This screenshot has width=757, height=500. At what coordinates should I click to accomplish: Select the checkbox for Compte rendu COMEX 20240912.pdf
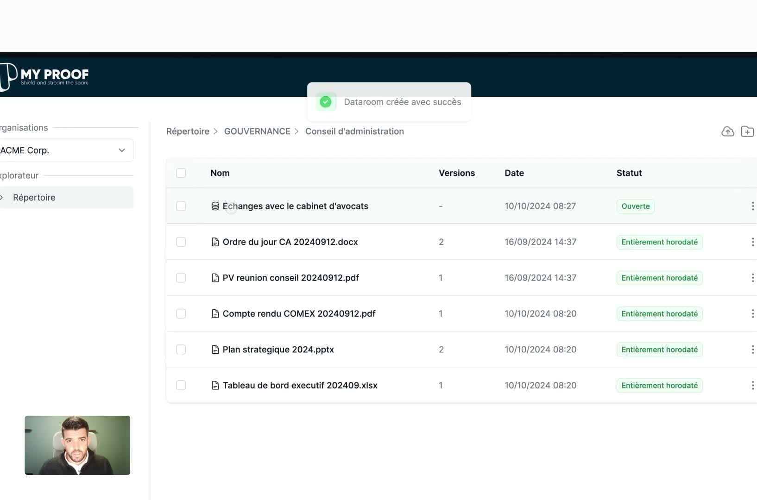pyautogui.click(x=181, y=313)
